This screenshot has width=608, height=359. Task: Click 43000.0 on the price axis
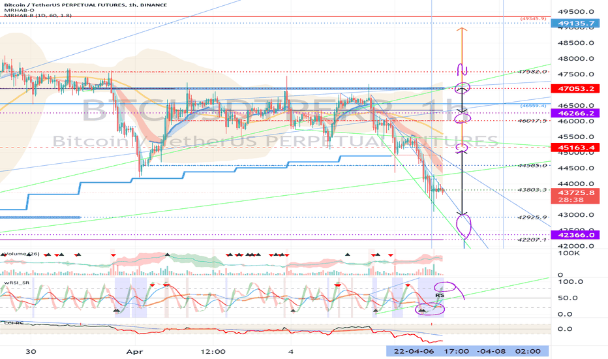pos(575,215)
